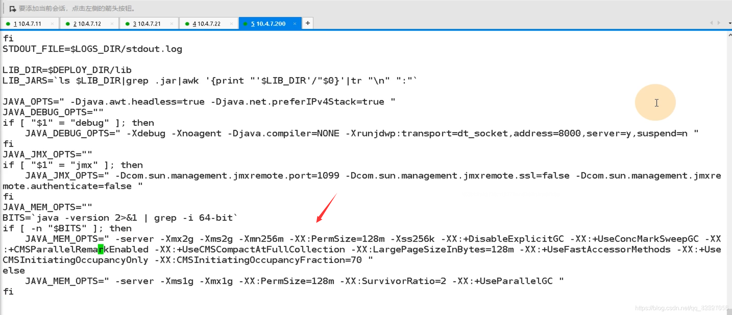Close the 10.4.7.22 session tab
732x315 pixels.
tap(231, 24)
